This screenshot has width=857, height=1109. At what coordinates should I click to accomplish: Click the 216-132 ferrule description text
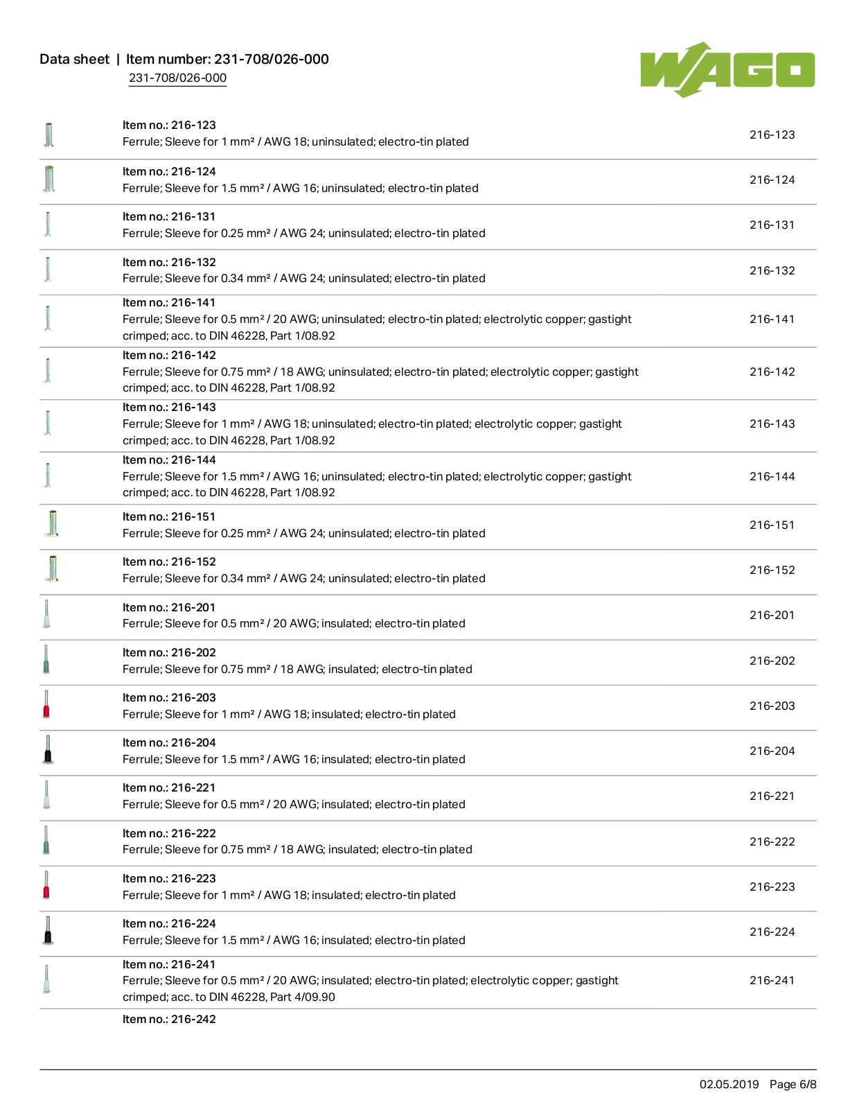pos(304,279)
